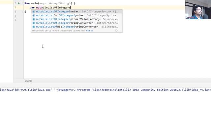Click class icon beside mutableListOfIntegerStringConverter

[x=34, y=23]
